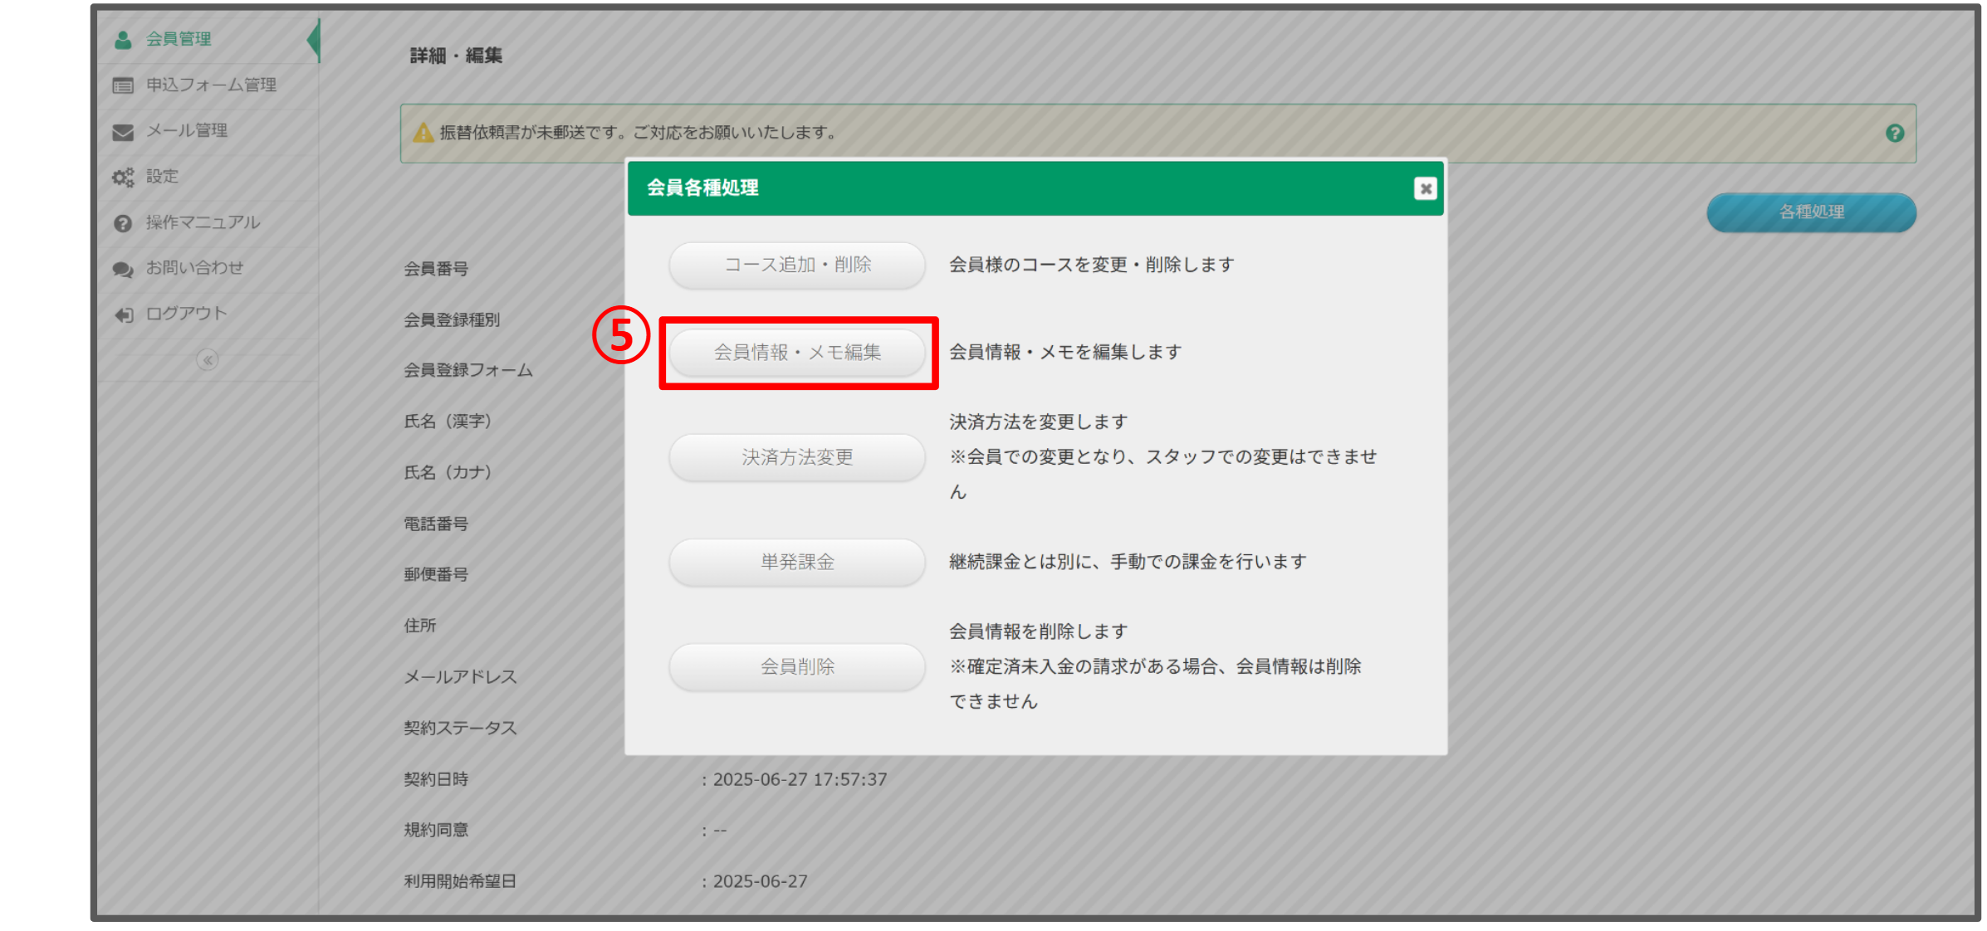Click the warning triangle in the 振替依頼書 banner
1987x931 pixels.
[x=423, y=130]
